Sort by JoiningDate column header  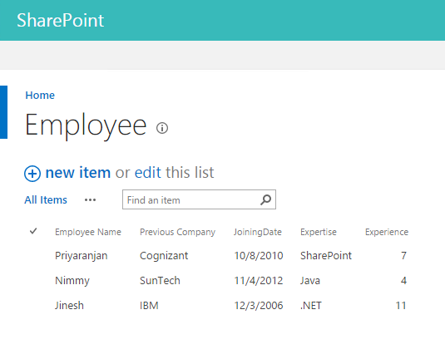(x=258, y=232)
